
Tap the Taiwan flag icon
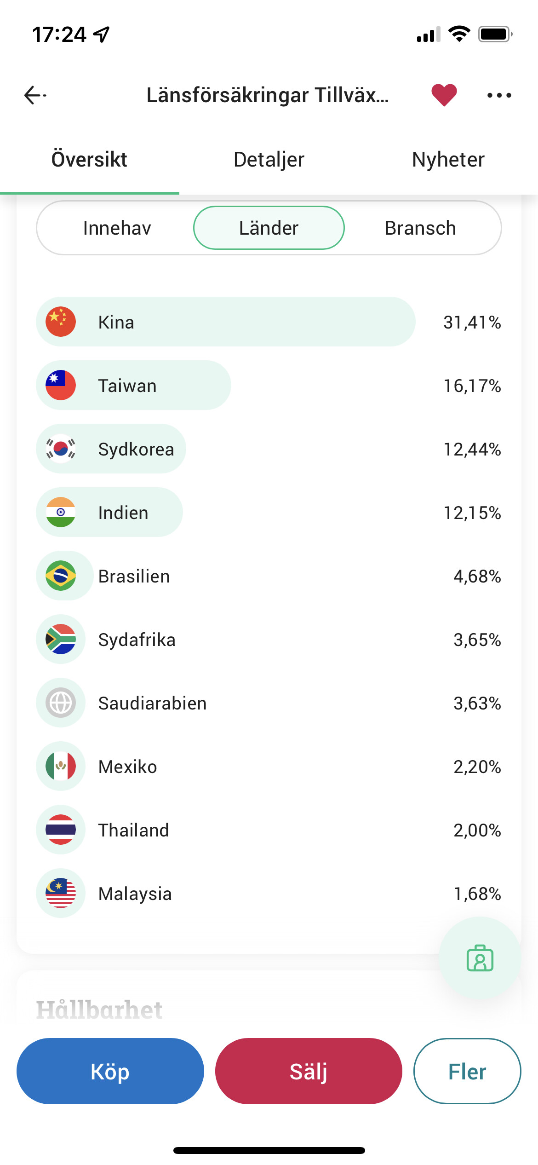coord(61,385)
